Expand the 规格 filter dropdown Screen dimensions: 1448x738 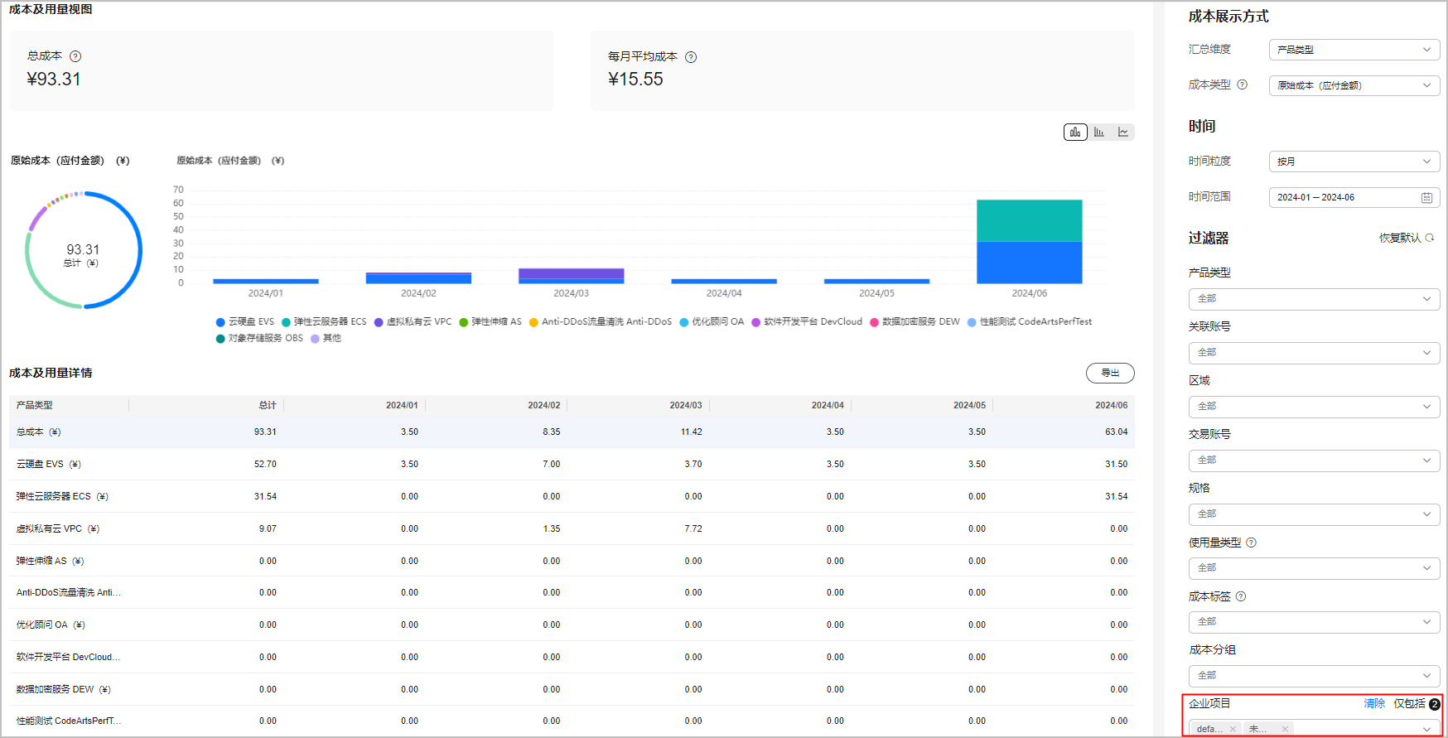coord(1314,514)
